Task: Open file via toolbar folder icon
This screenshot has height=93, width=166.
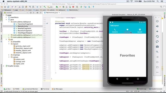Action: coord(2,7)
